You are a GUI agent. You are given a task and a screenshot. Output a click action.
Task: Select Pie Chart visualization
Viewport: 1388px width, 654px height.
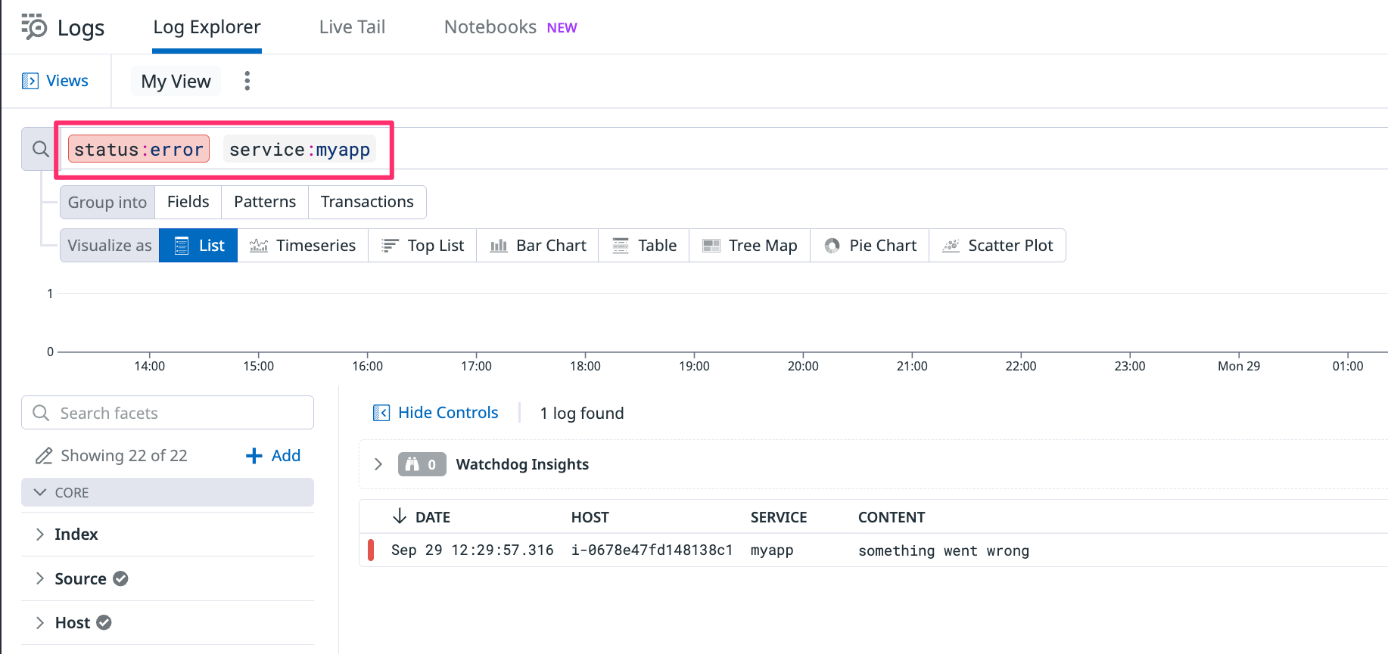pos(870,246)
